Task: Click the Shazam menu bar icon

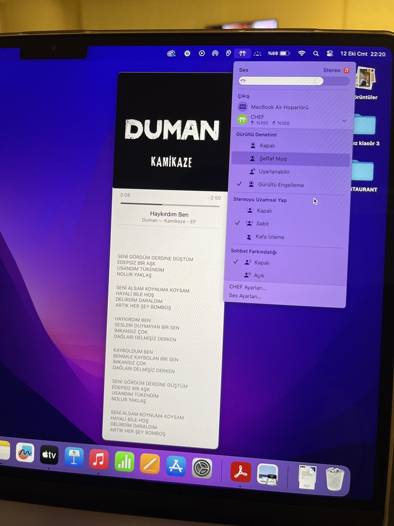Action: click(187, 53)
